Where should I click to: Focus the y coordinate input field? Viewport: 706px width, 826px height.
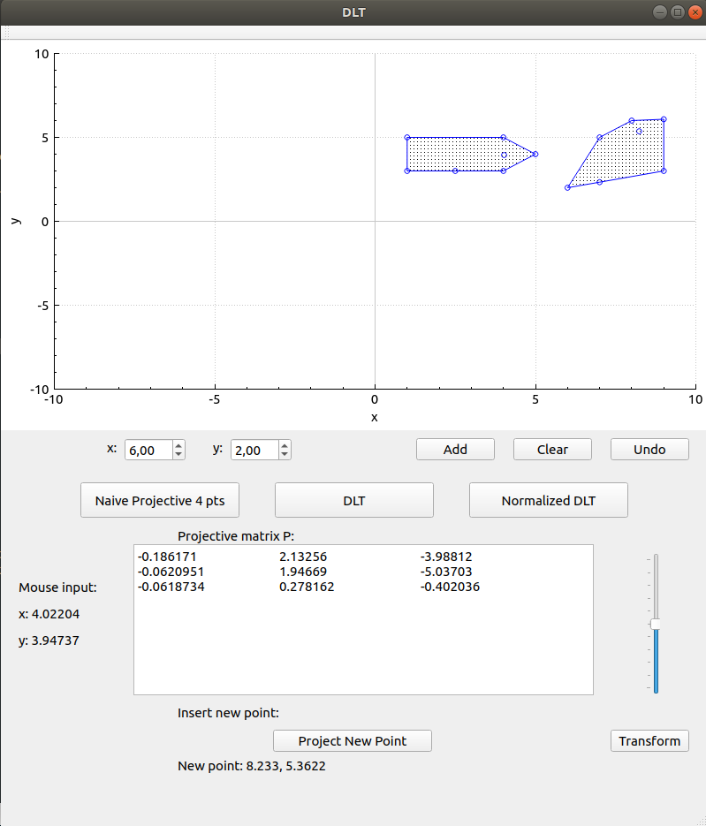click(254, 451)
